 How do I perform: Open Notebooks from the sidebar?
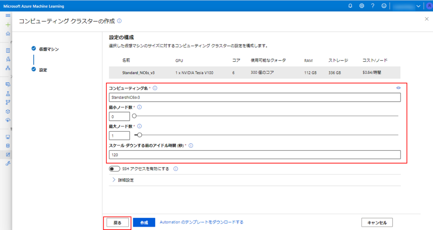coord(8,50)
